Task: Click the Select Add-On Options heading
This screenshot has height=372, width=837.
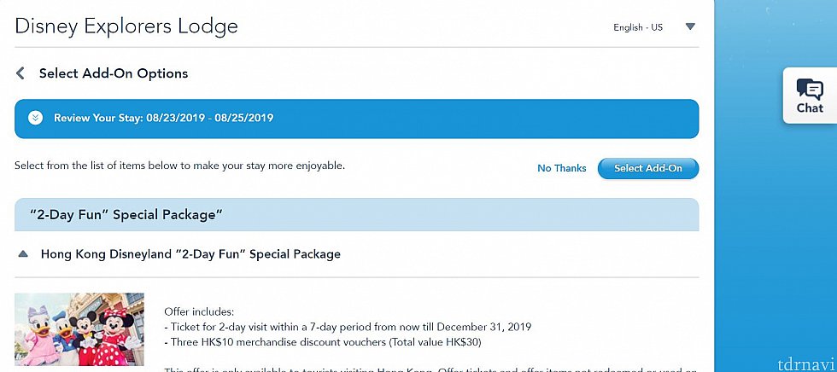Action: click(114, 73)
